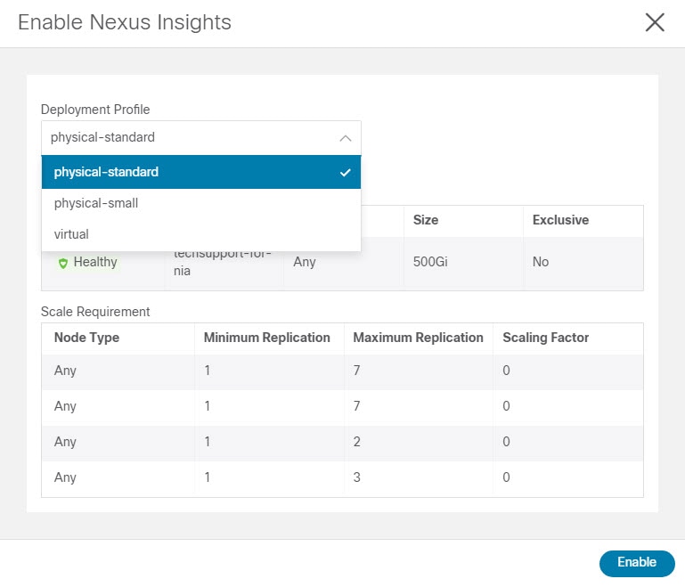The image size is (685, 587).
Task: Choose the physical-small profile option
Action: (x=201, y=203)
